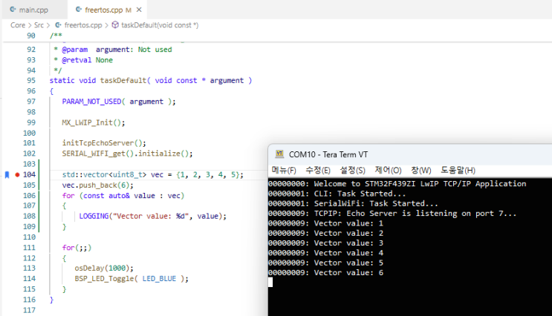The height and width of the screenshot is (316, 552).
Task: Open the Core breadcrumb folder
Action: [x=18, y=25]
